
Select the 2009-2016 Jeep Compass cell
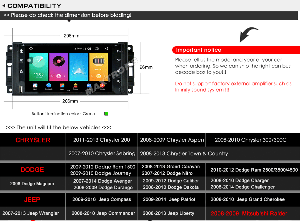(102, 199)
